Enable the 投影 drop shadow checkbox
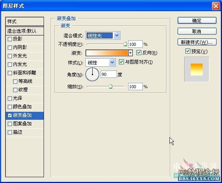Viewport: 222px width, 183px height. 10,39
